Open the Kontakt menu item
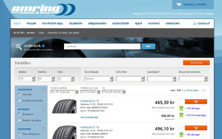Screen dimensions: 222x139 point(154,23)
